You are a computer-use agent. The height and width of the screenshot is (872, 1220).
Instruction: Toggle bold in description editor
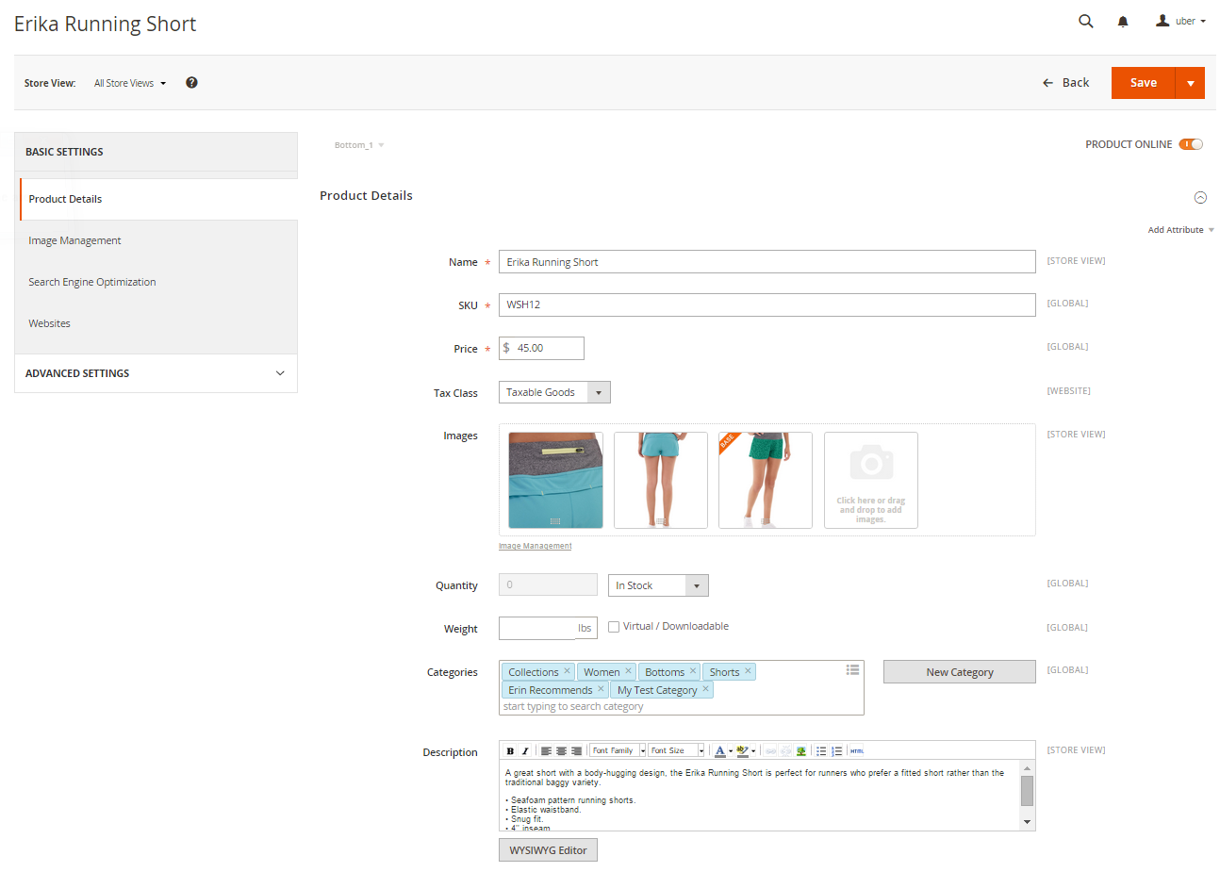[510, 750]
